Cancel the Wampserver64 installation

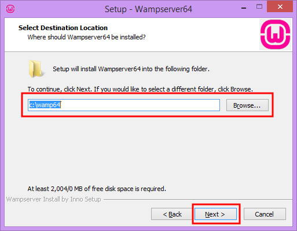point(265,214)
